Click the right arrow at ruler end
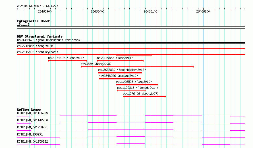 point(244,9)
